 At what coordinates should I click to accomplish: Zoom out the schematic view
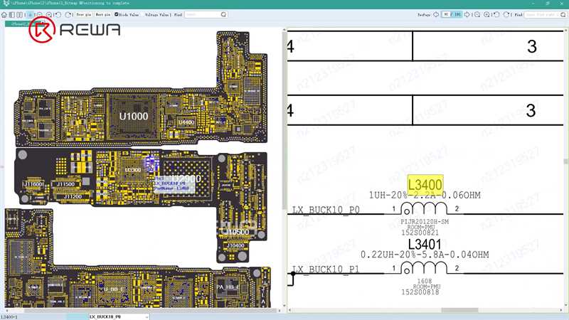[x=477, y=14]
